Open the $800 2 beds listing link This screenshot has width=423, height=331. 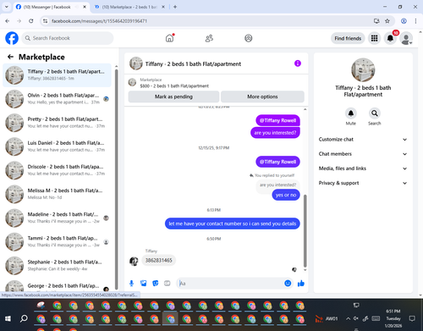click(x=174, y=86)
